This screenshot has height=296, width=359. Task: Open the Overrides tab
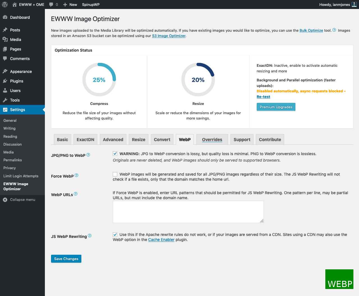212,139
